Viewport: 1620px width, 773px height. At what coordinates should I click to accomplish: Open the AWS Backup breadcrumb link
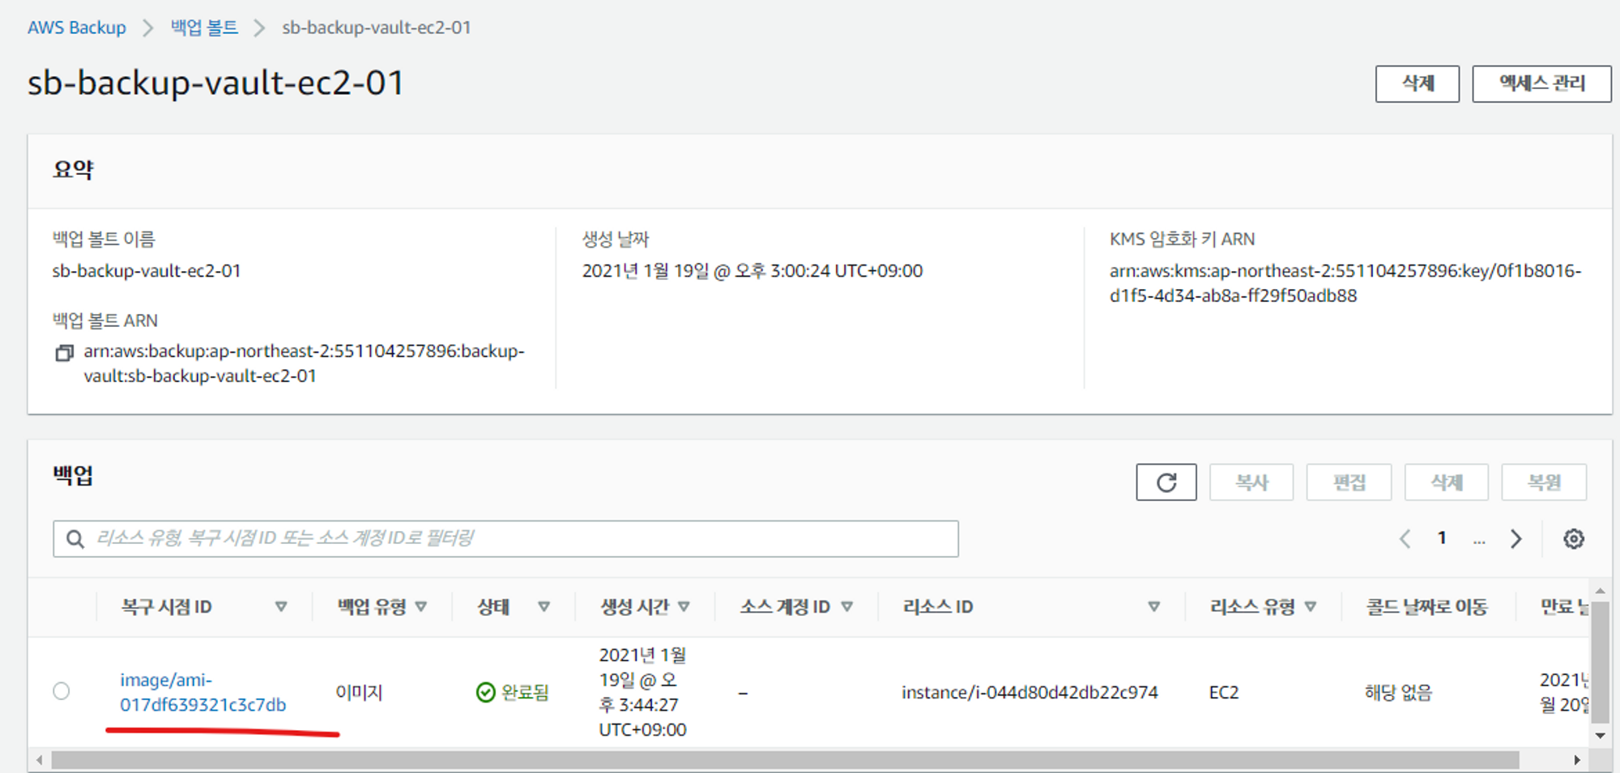point(77,28)
